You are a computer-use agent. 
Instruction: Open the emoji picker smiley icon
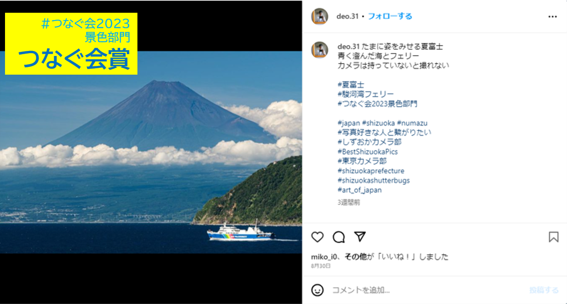317,290
